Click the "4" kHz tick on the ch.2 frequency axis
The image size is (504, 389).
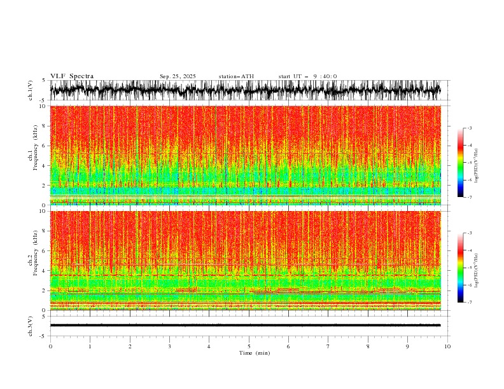pos(44,271)
